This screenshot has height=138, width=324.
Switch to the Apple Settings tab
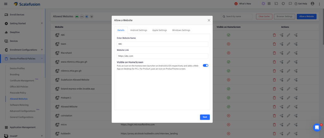point(159,30)
